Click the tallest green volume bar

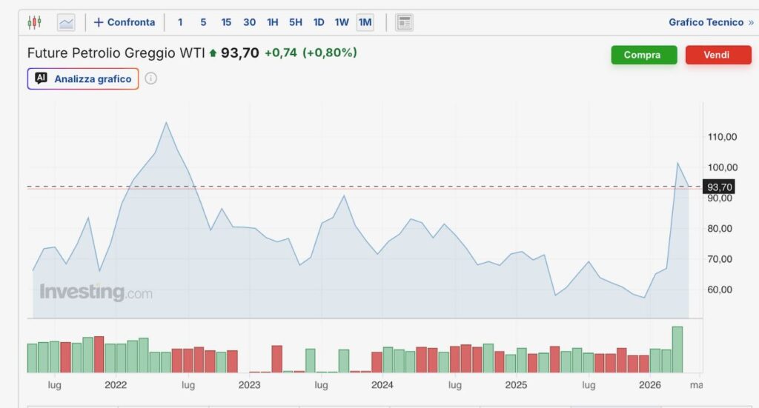click(x=677, y=350)
